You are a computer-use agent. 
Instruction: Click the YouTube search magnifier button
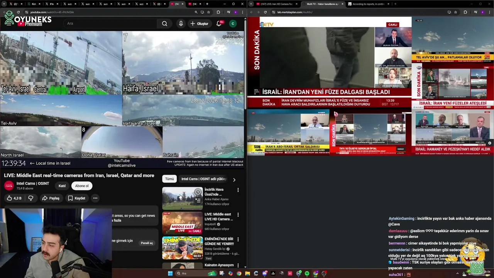(164, 24)
